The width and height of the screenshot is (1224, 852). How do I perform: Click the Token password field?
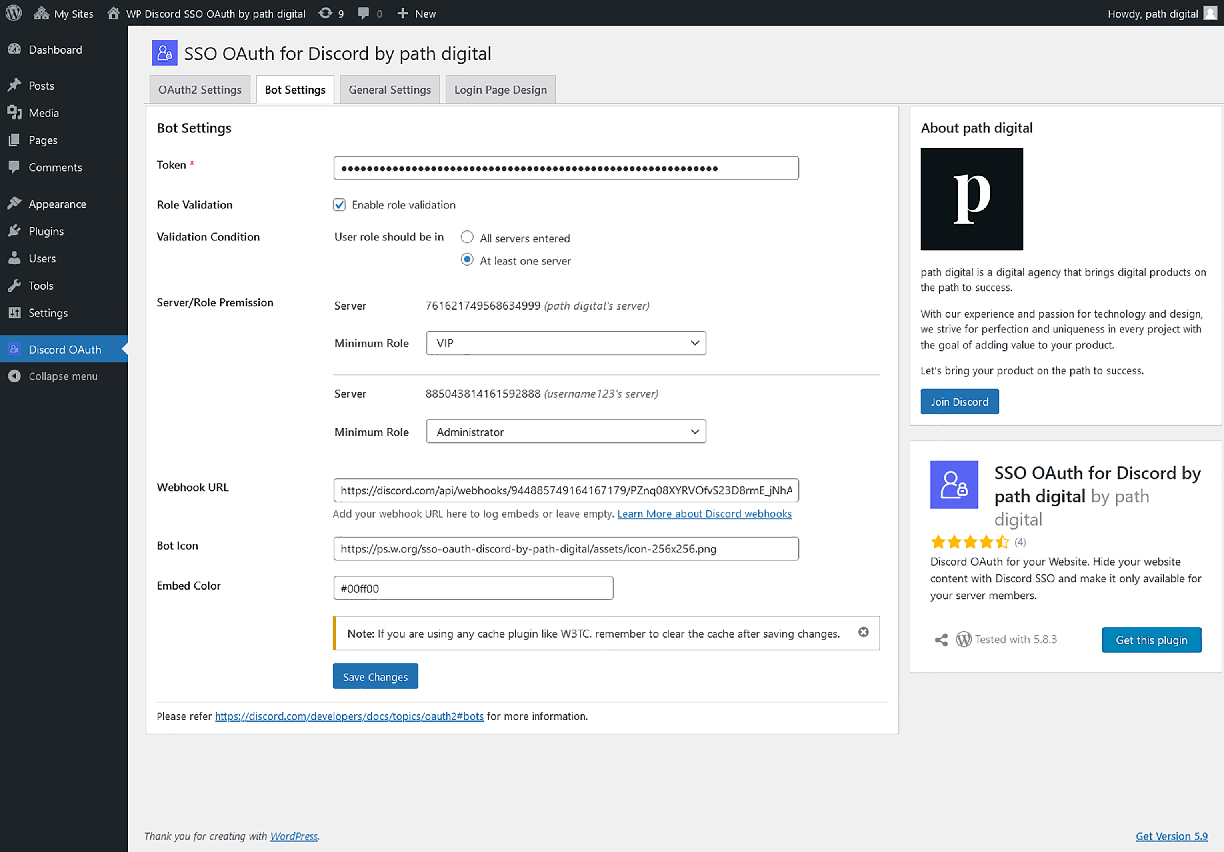566,168
